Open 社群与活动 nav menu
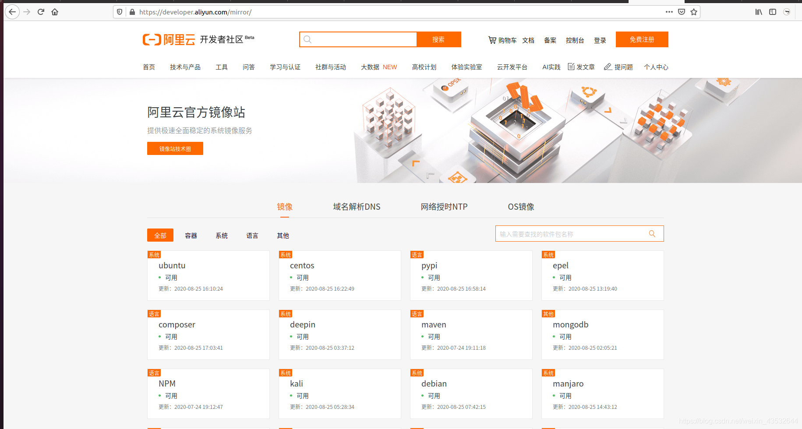 click(x=331, y=67)
